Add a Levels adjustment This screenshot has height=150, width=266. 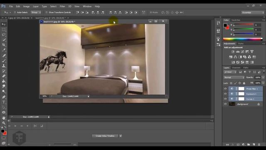point(238,52)
